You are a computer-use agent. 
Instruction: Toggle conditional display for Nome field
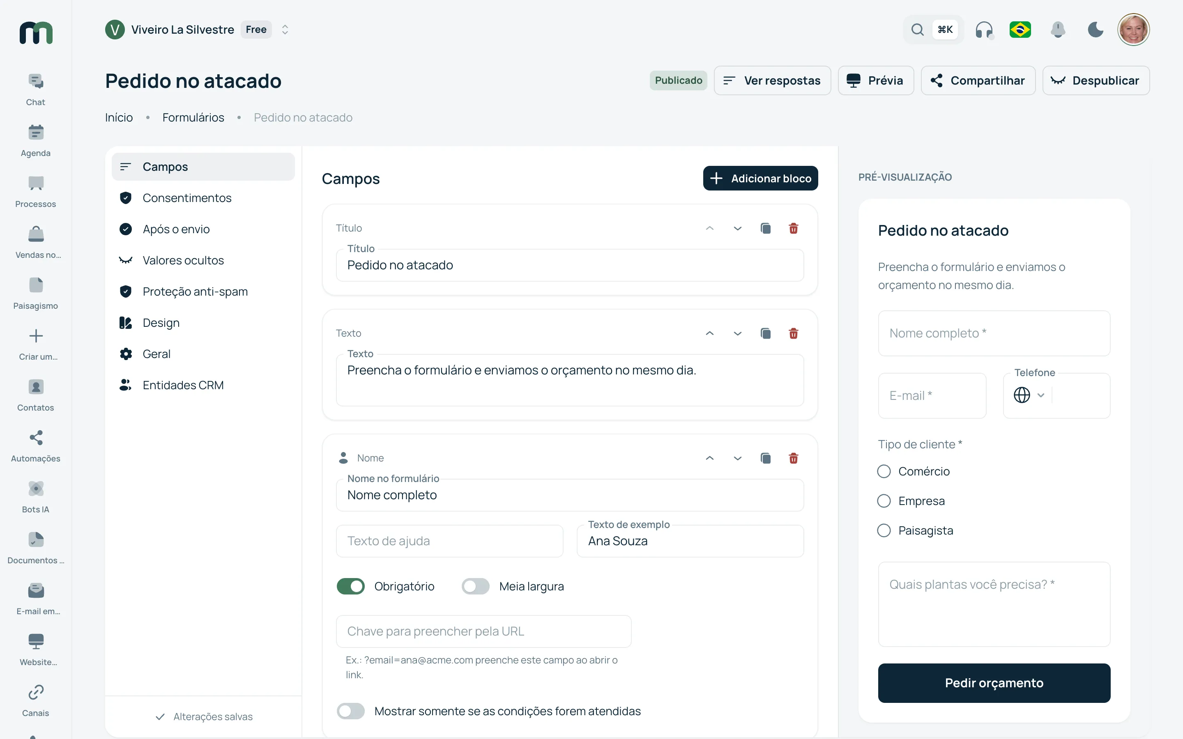(x=350, y=711)
